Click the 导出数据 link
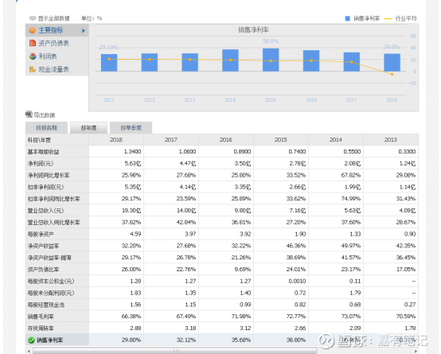This screenshot has height=354, width=441. coord(45,115)
